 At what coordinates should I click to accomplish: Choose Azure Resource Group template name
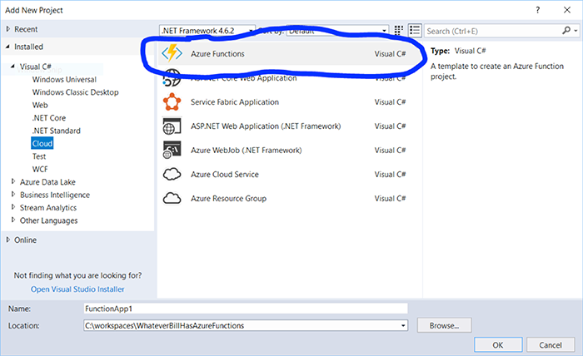pos(229,199)
